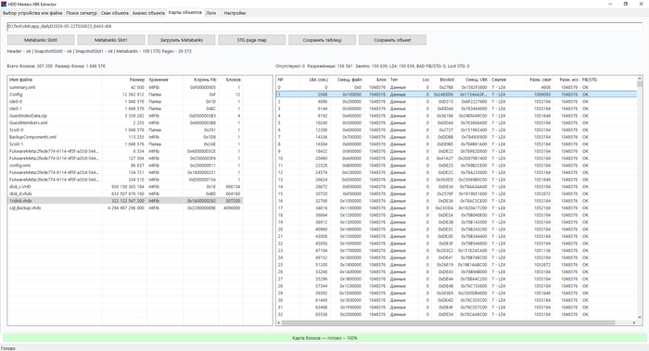Click the 'BlockId' column header
649x351 pixels.
(443, 80)
